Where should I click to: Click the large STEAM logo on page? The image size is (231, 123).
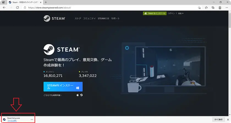[x=62, y=49]
